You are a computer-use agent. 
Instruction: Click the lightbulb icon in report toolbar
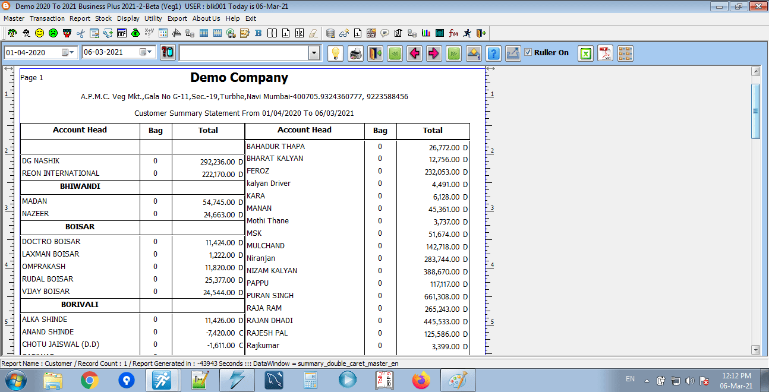coord(336,53)
